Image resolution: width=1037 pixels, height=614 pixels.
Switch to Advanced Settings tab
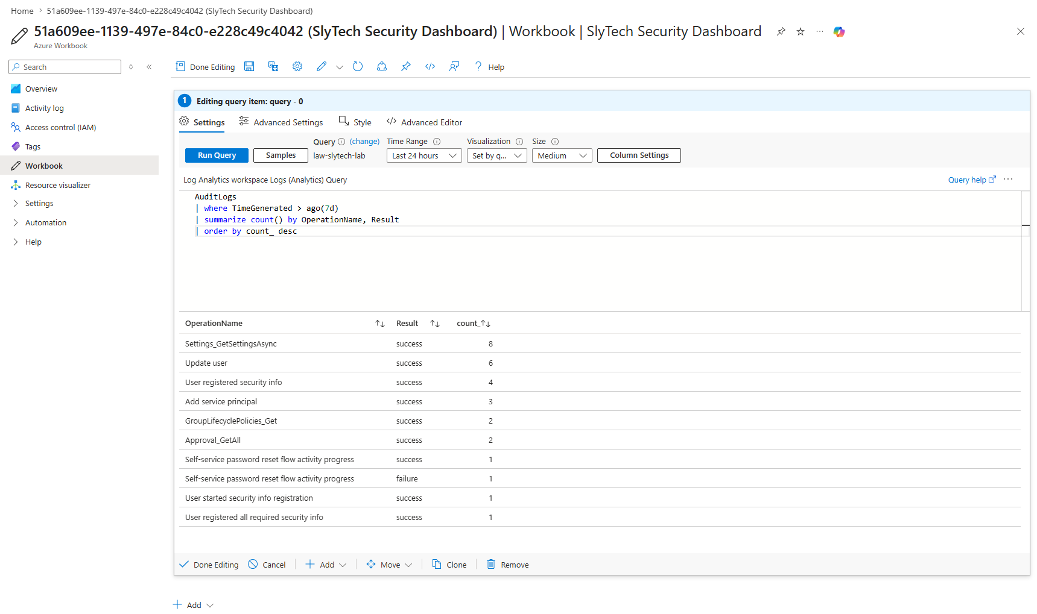pos(281,122)
